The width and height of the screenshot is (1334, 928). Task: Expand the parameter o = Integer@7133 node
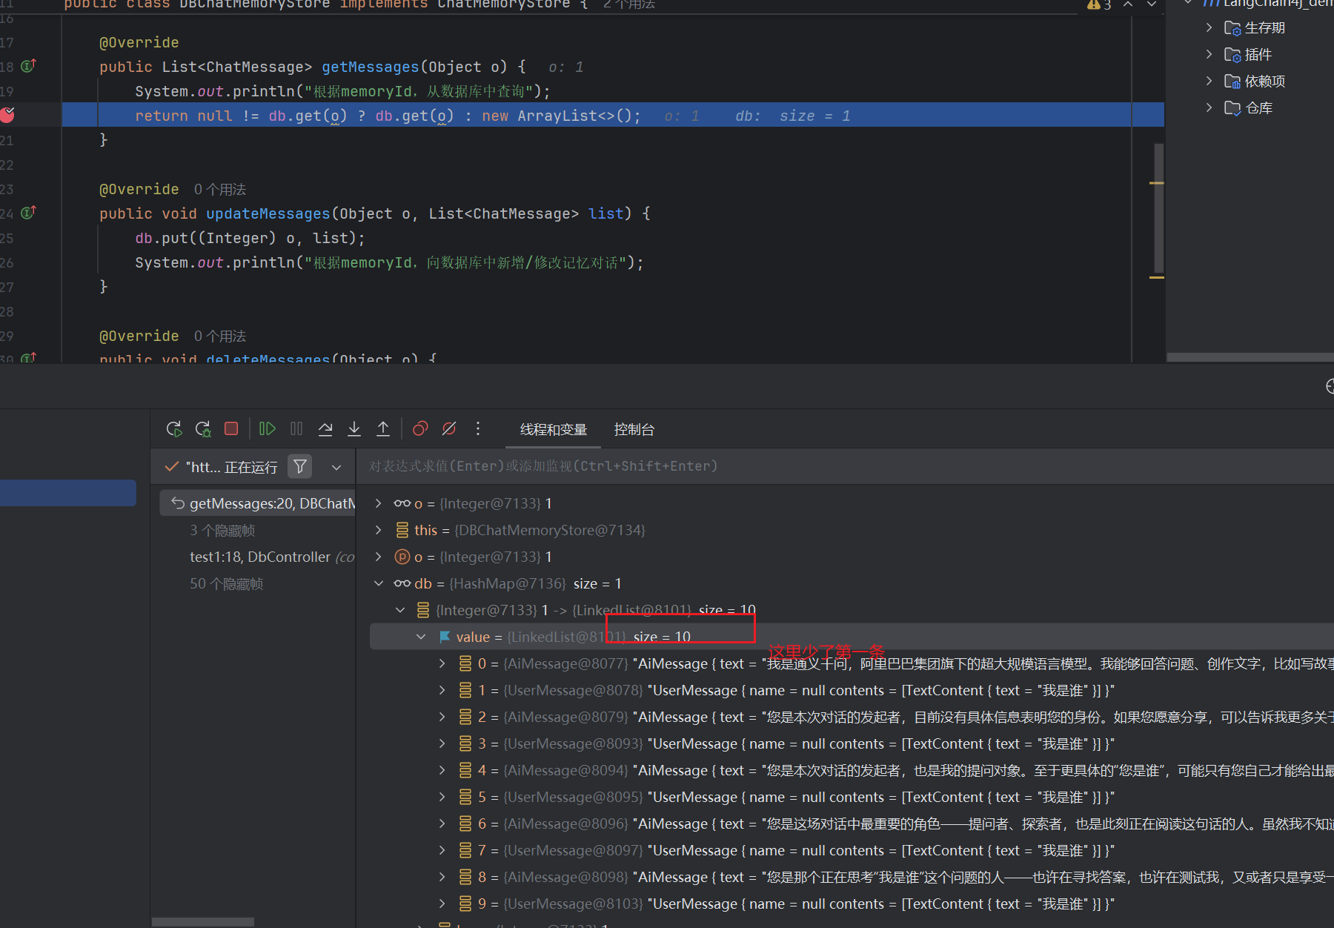click(x=378, y=557)
